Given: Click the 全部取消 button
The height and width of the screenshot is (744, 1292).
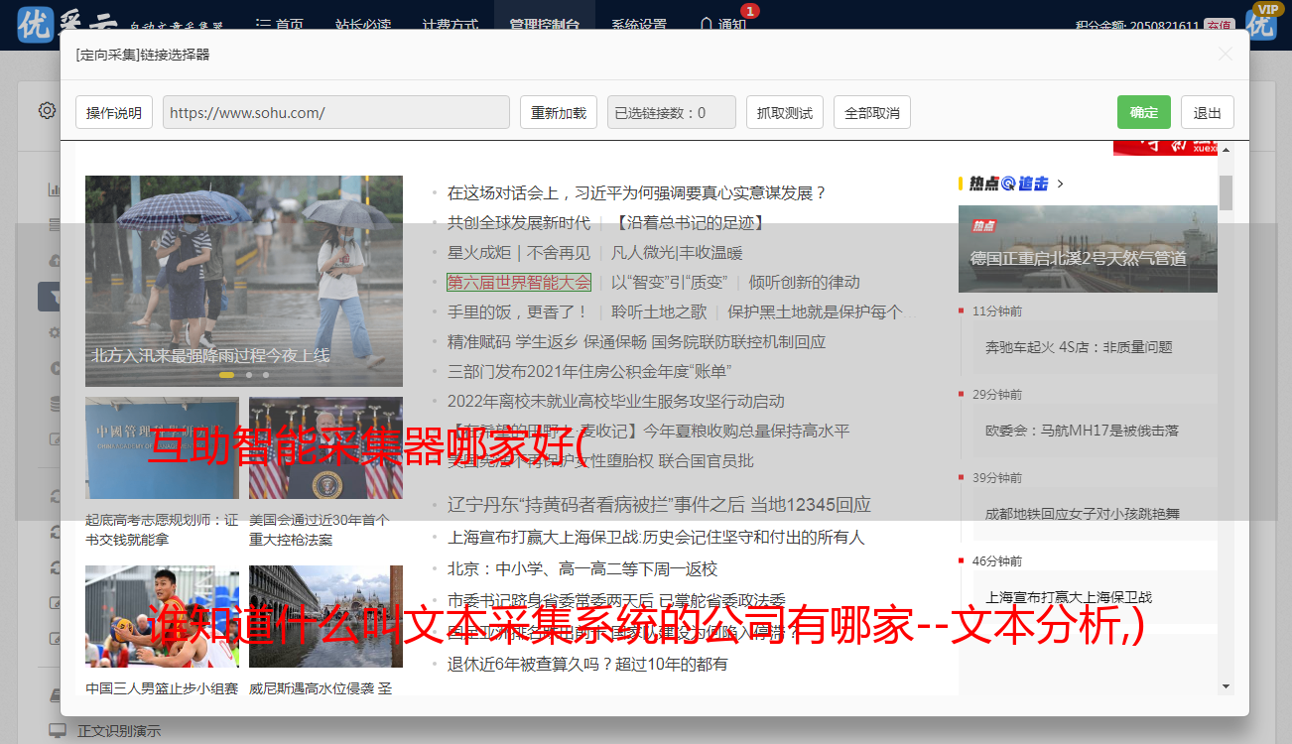Looking at the screenshot, I should 871,113.
